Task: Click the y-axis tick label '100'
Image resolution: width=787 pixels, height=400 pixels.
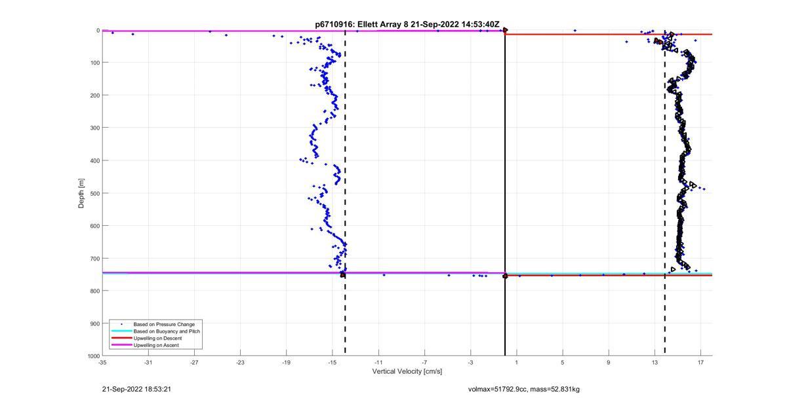Action: point(96,63)
